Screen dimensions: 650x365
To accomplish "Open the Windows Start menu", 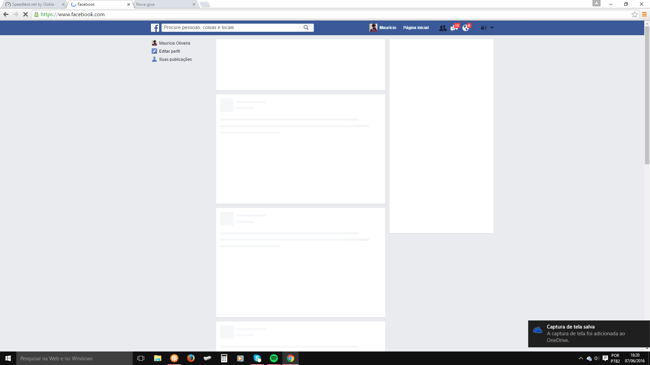I will tap(8, 358).
